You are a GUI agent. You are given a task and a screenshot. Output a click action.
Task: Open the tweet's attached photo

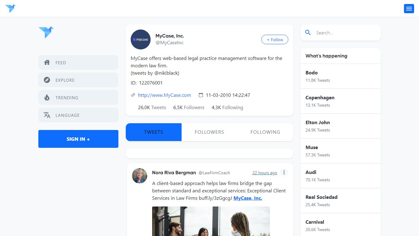click(211, 221)
